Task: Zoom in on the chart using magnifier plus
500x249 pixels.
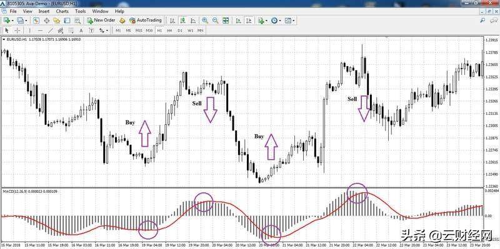Action: click(x=205, y=21)
